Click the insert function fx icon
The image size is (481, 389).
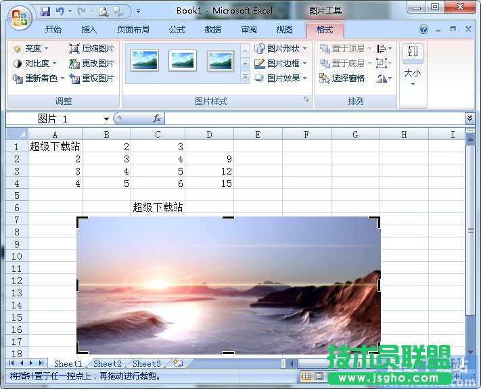(157, 118)
